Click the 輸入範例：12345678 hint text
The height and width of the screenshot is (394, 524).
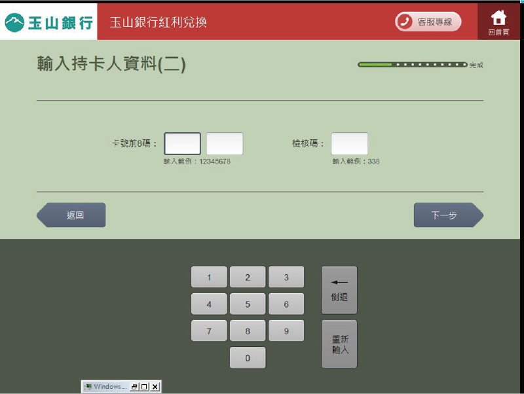coord(197,161)
